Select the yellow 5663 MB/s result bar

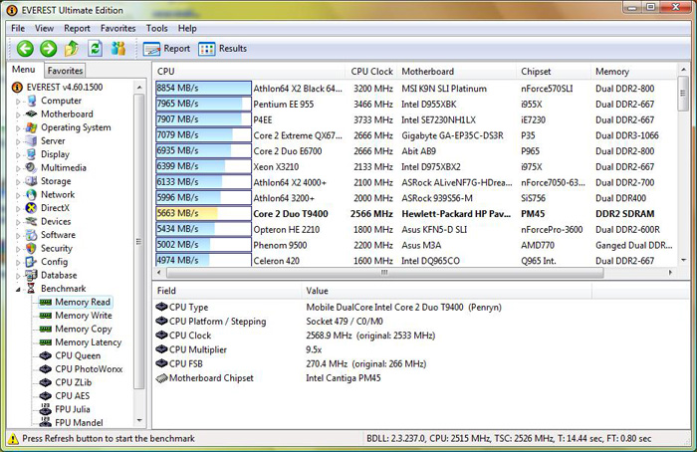coord(203,213)
